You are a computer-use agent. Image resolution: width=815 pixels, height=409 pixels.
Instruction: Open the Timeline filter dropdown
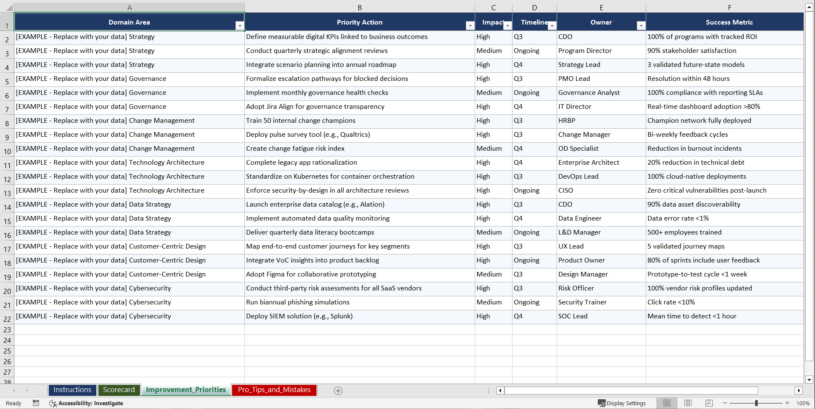point(552,26)
